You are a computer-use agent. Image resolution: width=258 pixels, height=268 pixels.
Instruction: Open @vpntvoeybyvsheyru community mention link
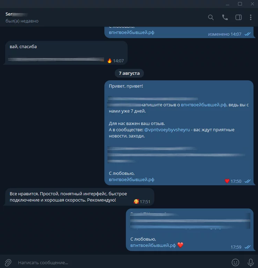167,130
